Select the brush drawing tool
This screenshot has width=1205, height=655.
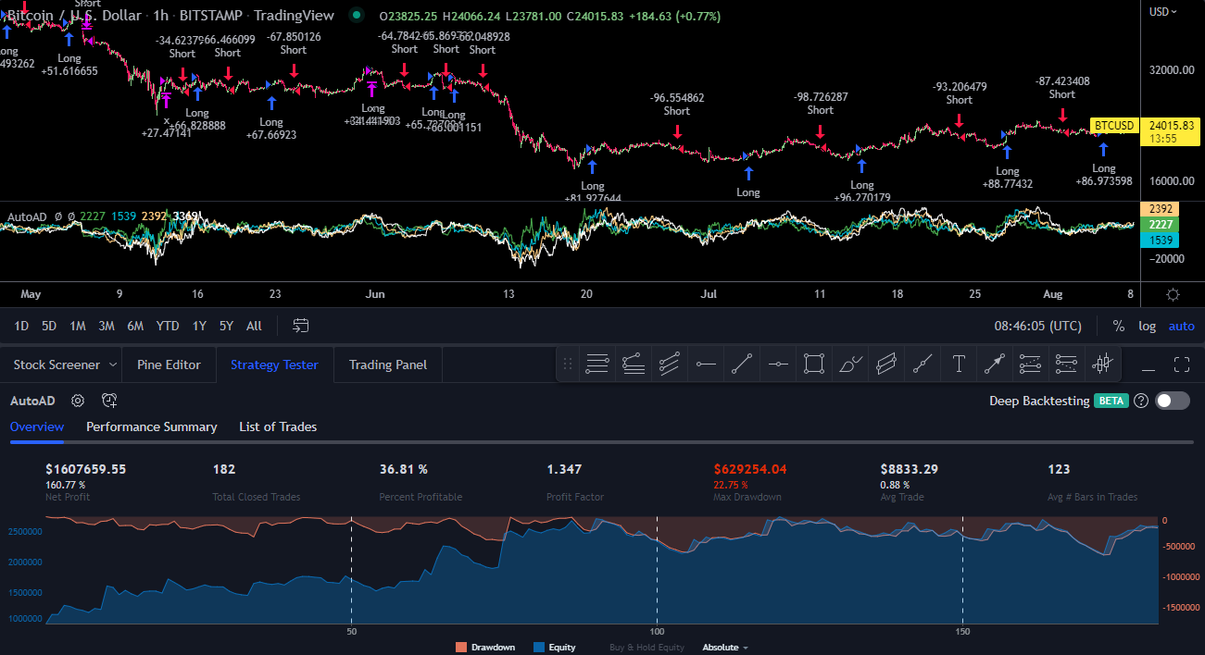point(850,365)
